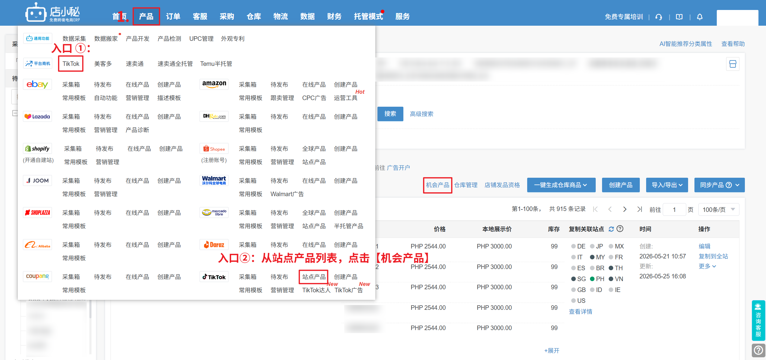766x360 pixels.
Task: Click the Coupang platform logo
Action: pos(37,277)
